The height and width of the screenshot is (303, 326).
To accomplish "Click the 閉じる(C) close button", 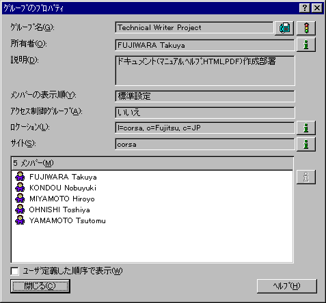I will click(40, 286).
